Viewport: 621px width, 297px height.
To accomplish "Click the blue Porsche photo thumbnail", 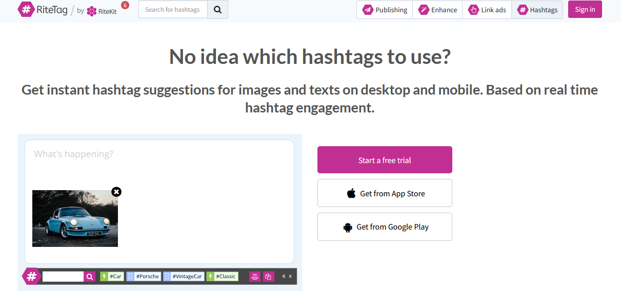I will click(x=75, y=219).
